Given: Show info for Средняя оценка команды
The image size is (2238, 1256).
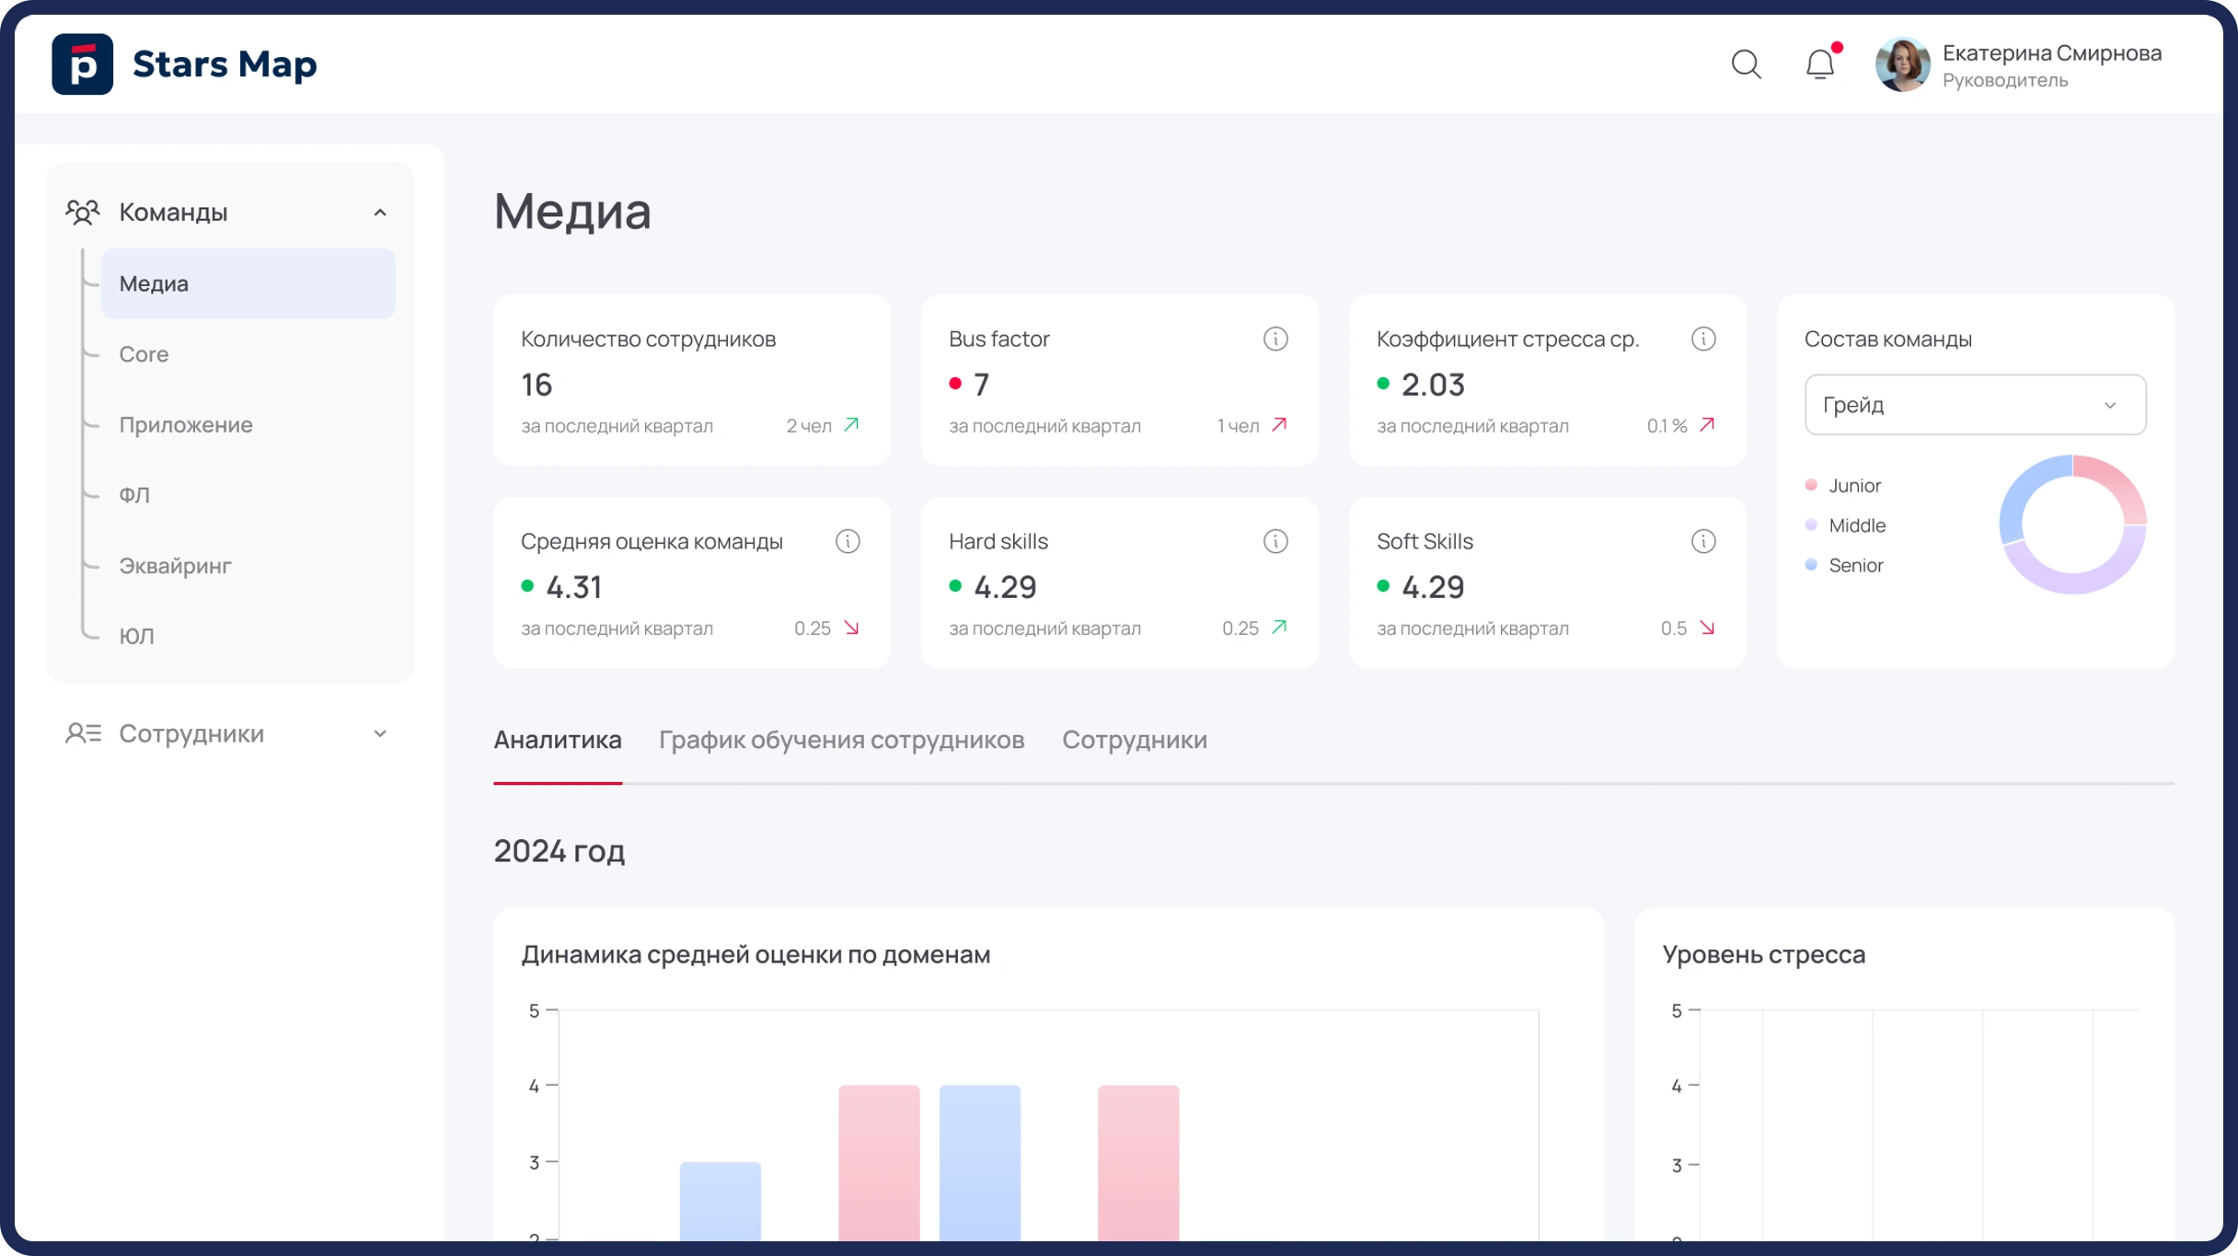Looking at the screenshot, I should pyautogui.click(x=848, y=541).
